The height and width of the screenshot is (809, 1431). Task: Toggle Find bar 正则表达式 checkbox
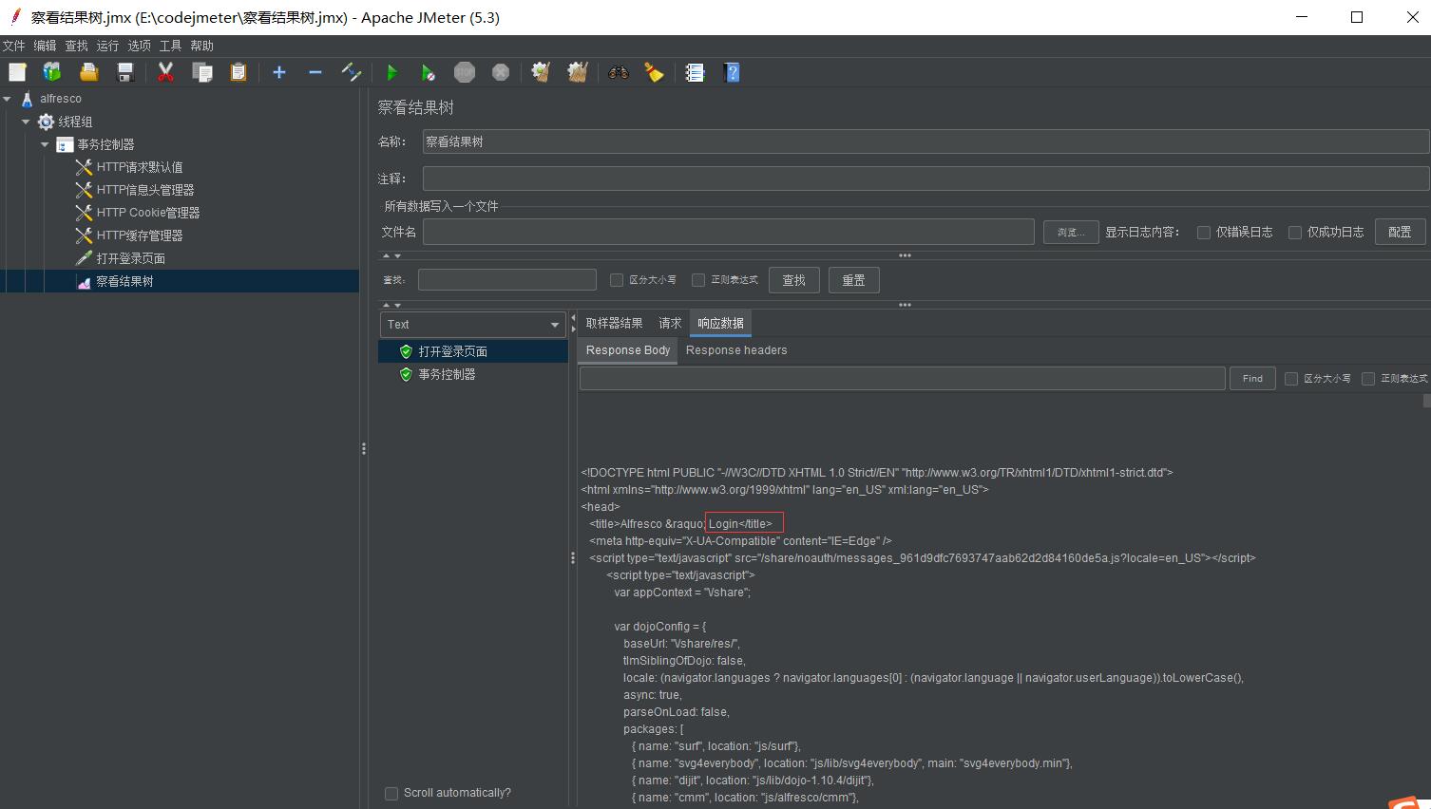click(1368, 379)
